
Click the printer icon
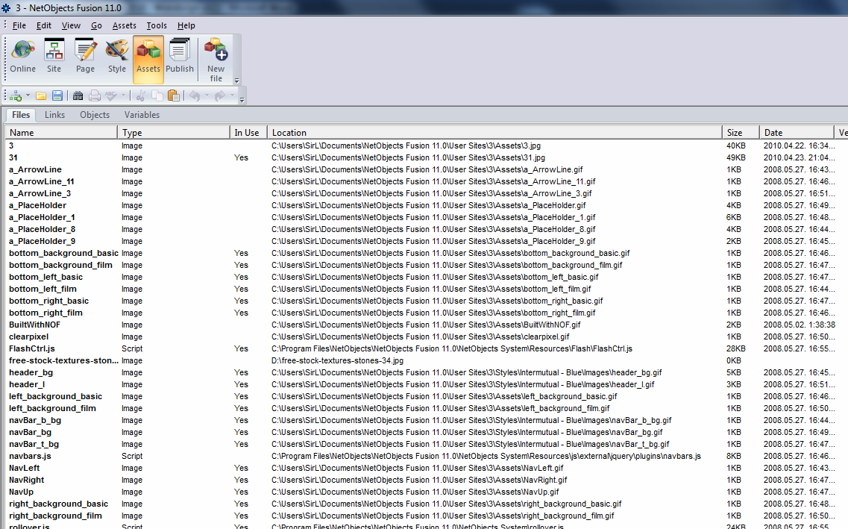tap(95, 96)
